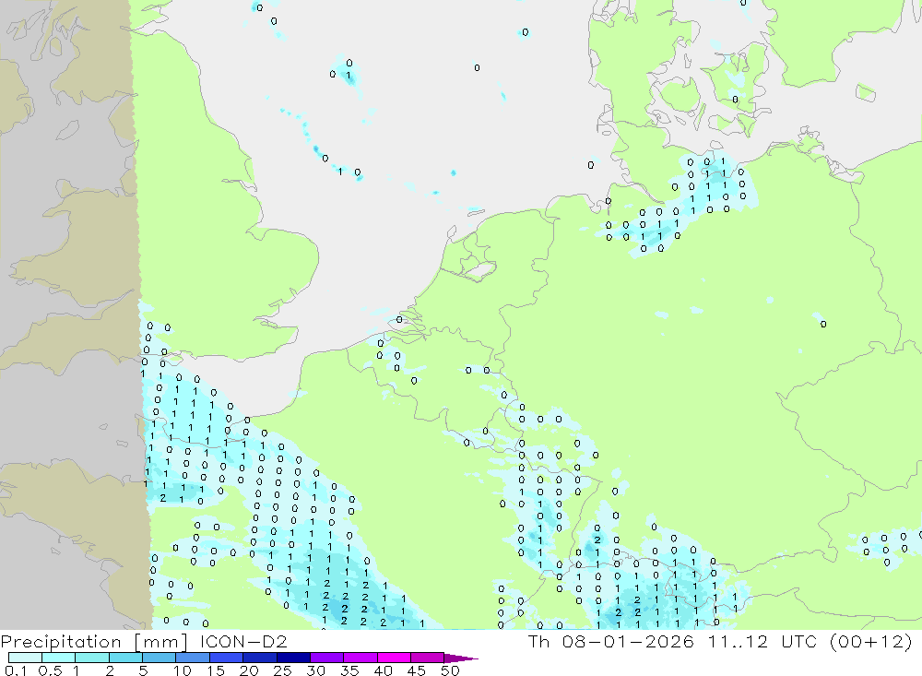The image size is (922, 676).
Task: Click the 'Th' weekday label in the timestamp
Action: pos(538,641)
